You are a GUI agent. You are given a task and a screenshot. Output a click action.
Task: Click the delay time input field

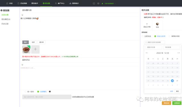point(47,97)
